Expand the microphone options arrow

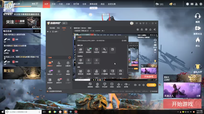pyautogui.click(x=122, y=85)
